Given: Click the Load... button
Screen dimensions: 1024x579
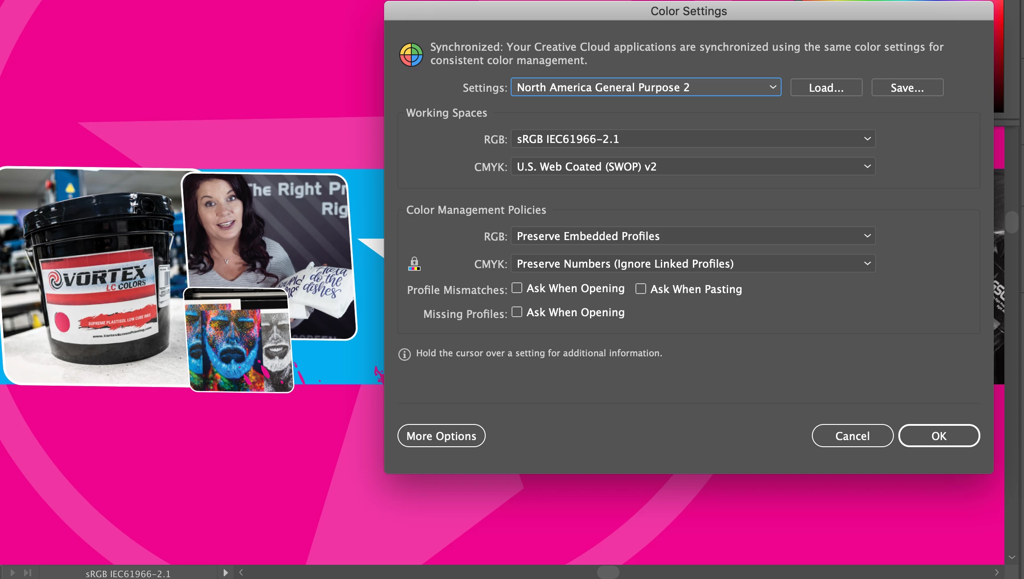Looking at the screenshot, I should (x=826, y=88).
